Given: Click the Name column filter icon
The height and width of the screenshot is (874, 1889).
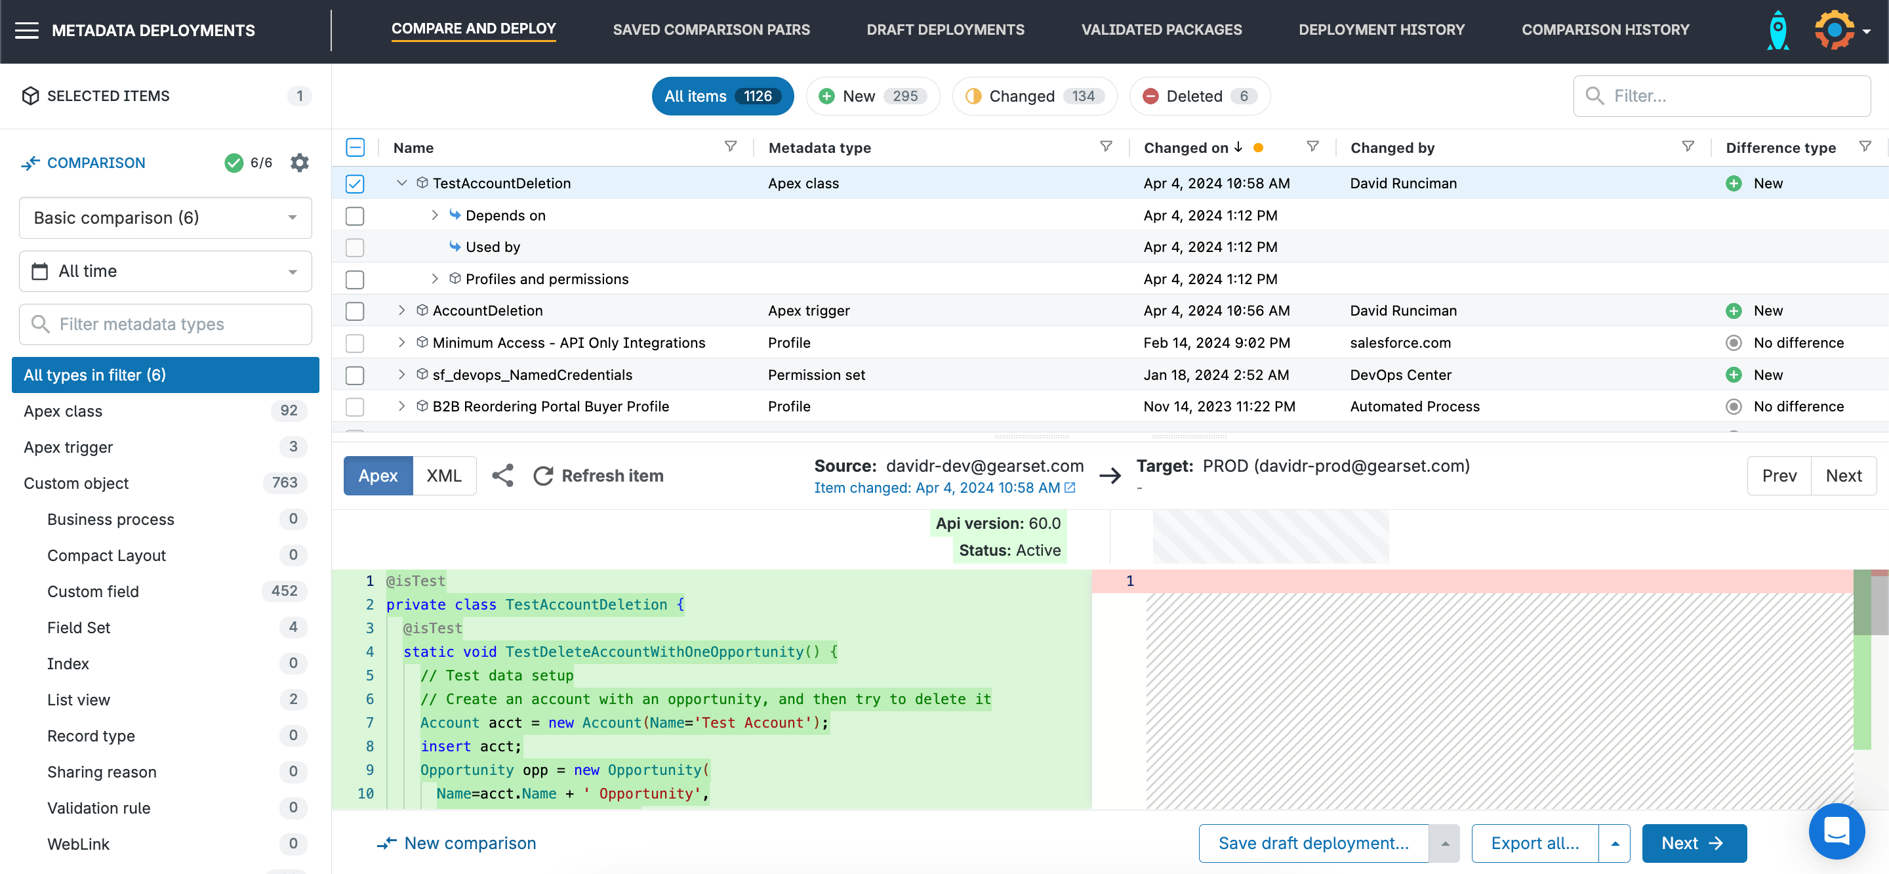Looking at the screenshot, I should 731,147.
